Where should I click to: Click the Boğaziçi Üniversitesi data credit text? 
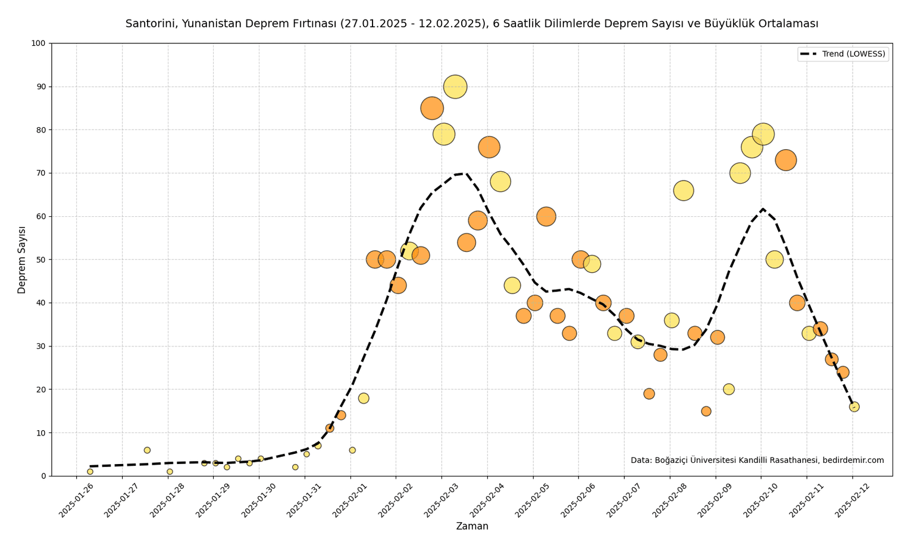(757, 460)
